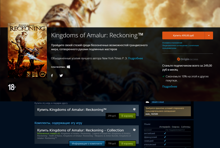Click the Windows platform icon
220x148 pixels.
pos(69,67)
